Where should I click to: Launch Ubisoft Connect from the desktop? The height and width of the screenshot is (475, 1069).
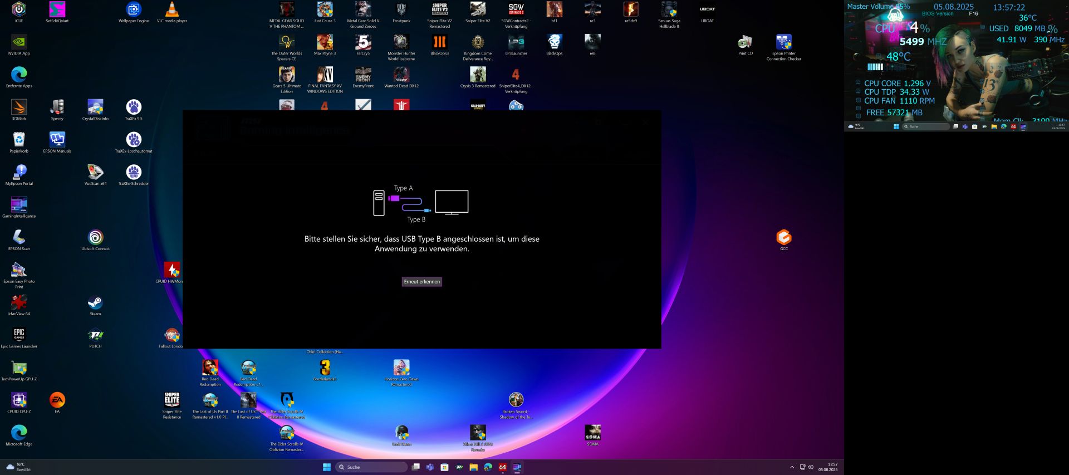tap(95, 241)
